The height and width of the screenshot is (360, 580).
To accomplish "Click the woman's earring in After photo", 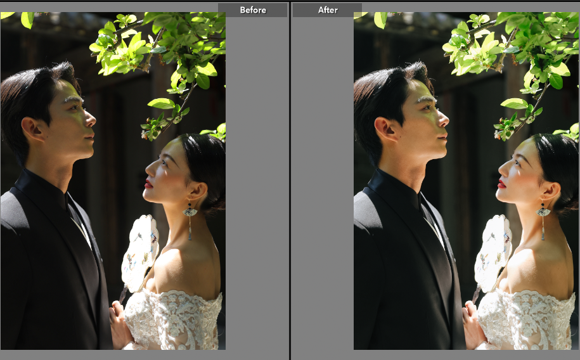I will click(543, 214).
